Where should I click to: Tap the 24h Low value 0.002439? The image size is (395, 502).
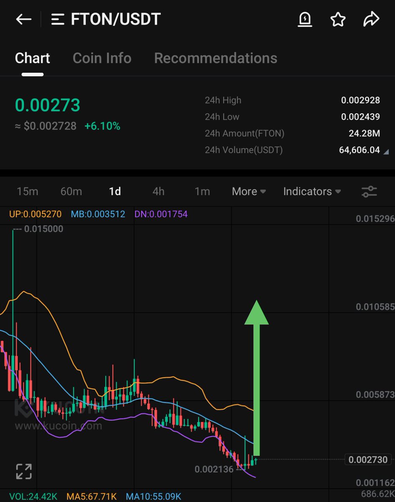click(x=360, y=117)
